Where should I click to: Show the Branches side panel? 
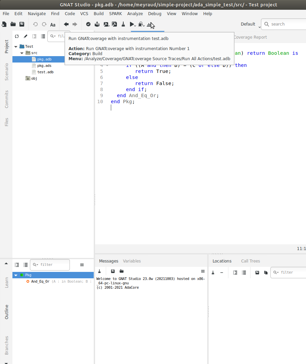click(x=6, y=346)
